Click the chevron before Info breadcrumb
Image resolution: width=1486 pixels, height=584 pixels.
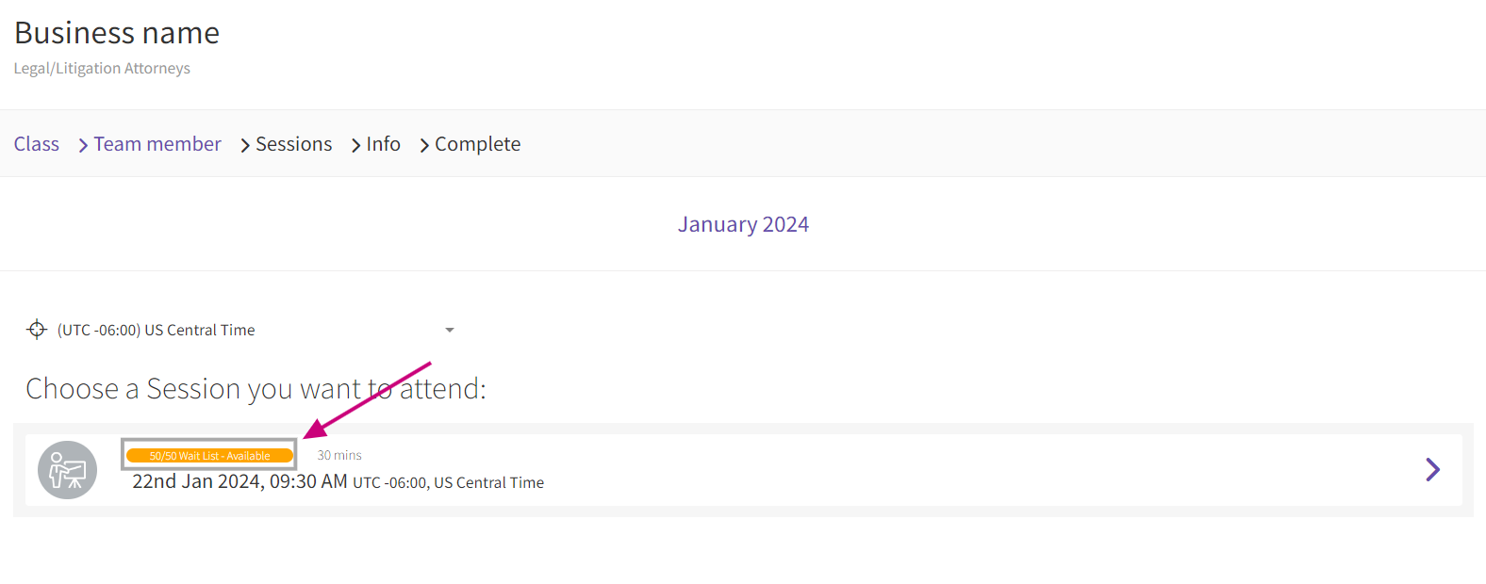pyautogui.click(x=355, y=145)
